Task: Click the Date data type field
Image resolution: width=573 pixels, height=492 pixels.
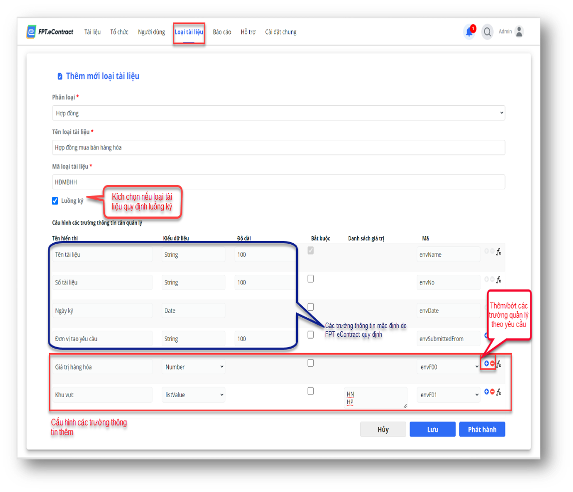Action: pyautogui.click(x=194, y=311)
